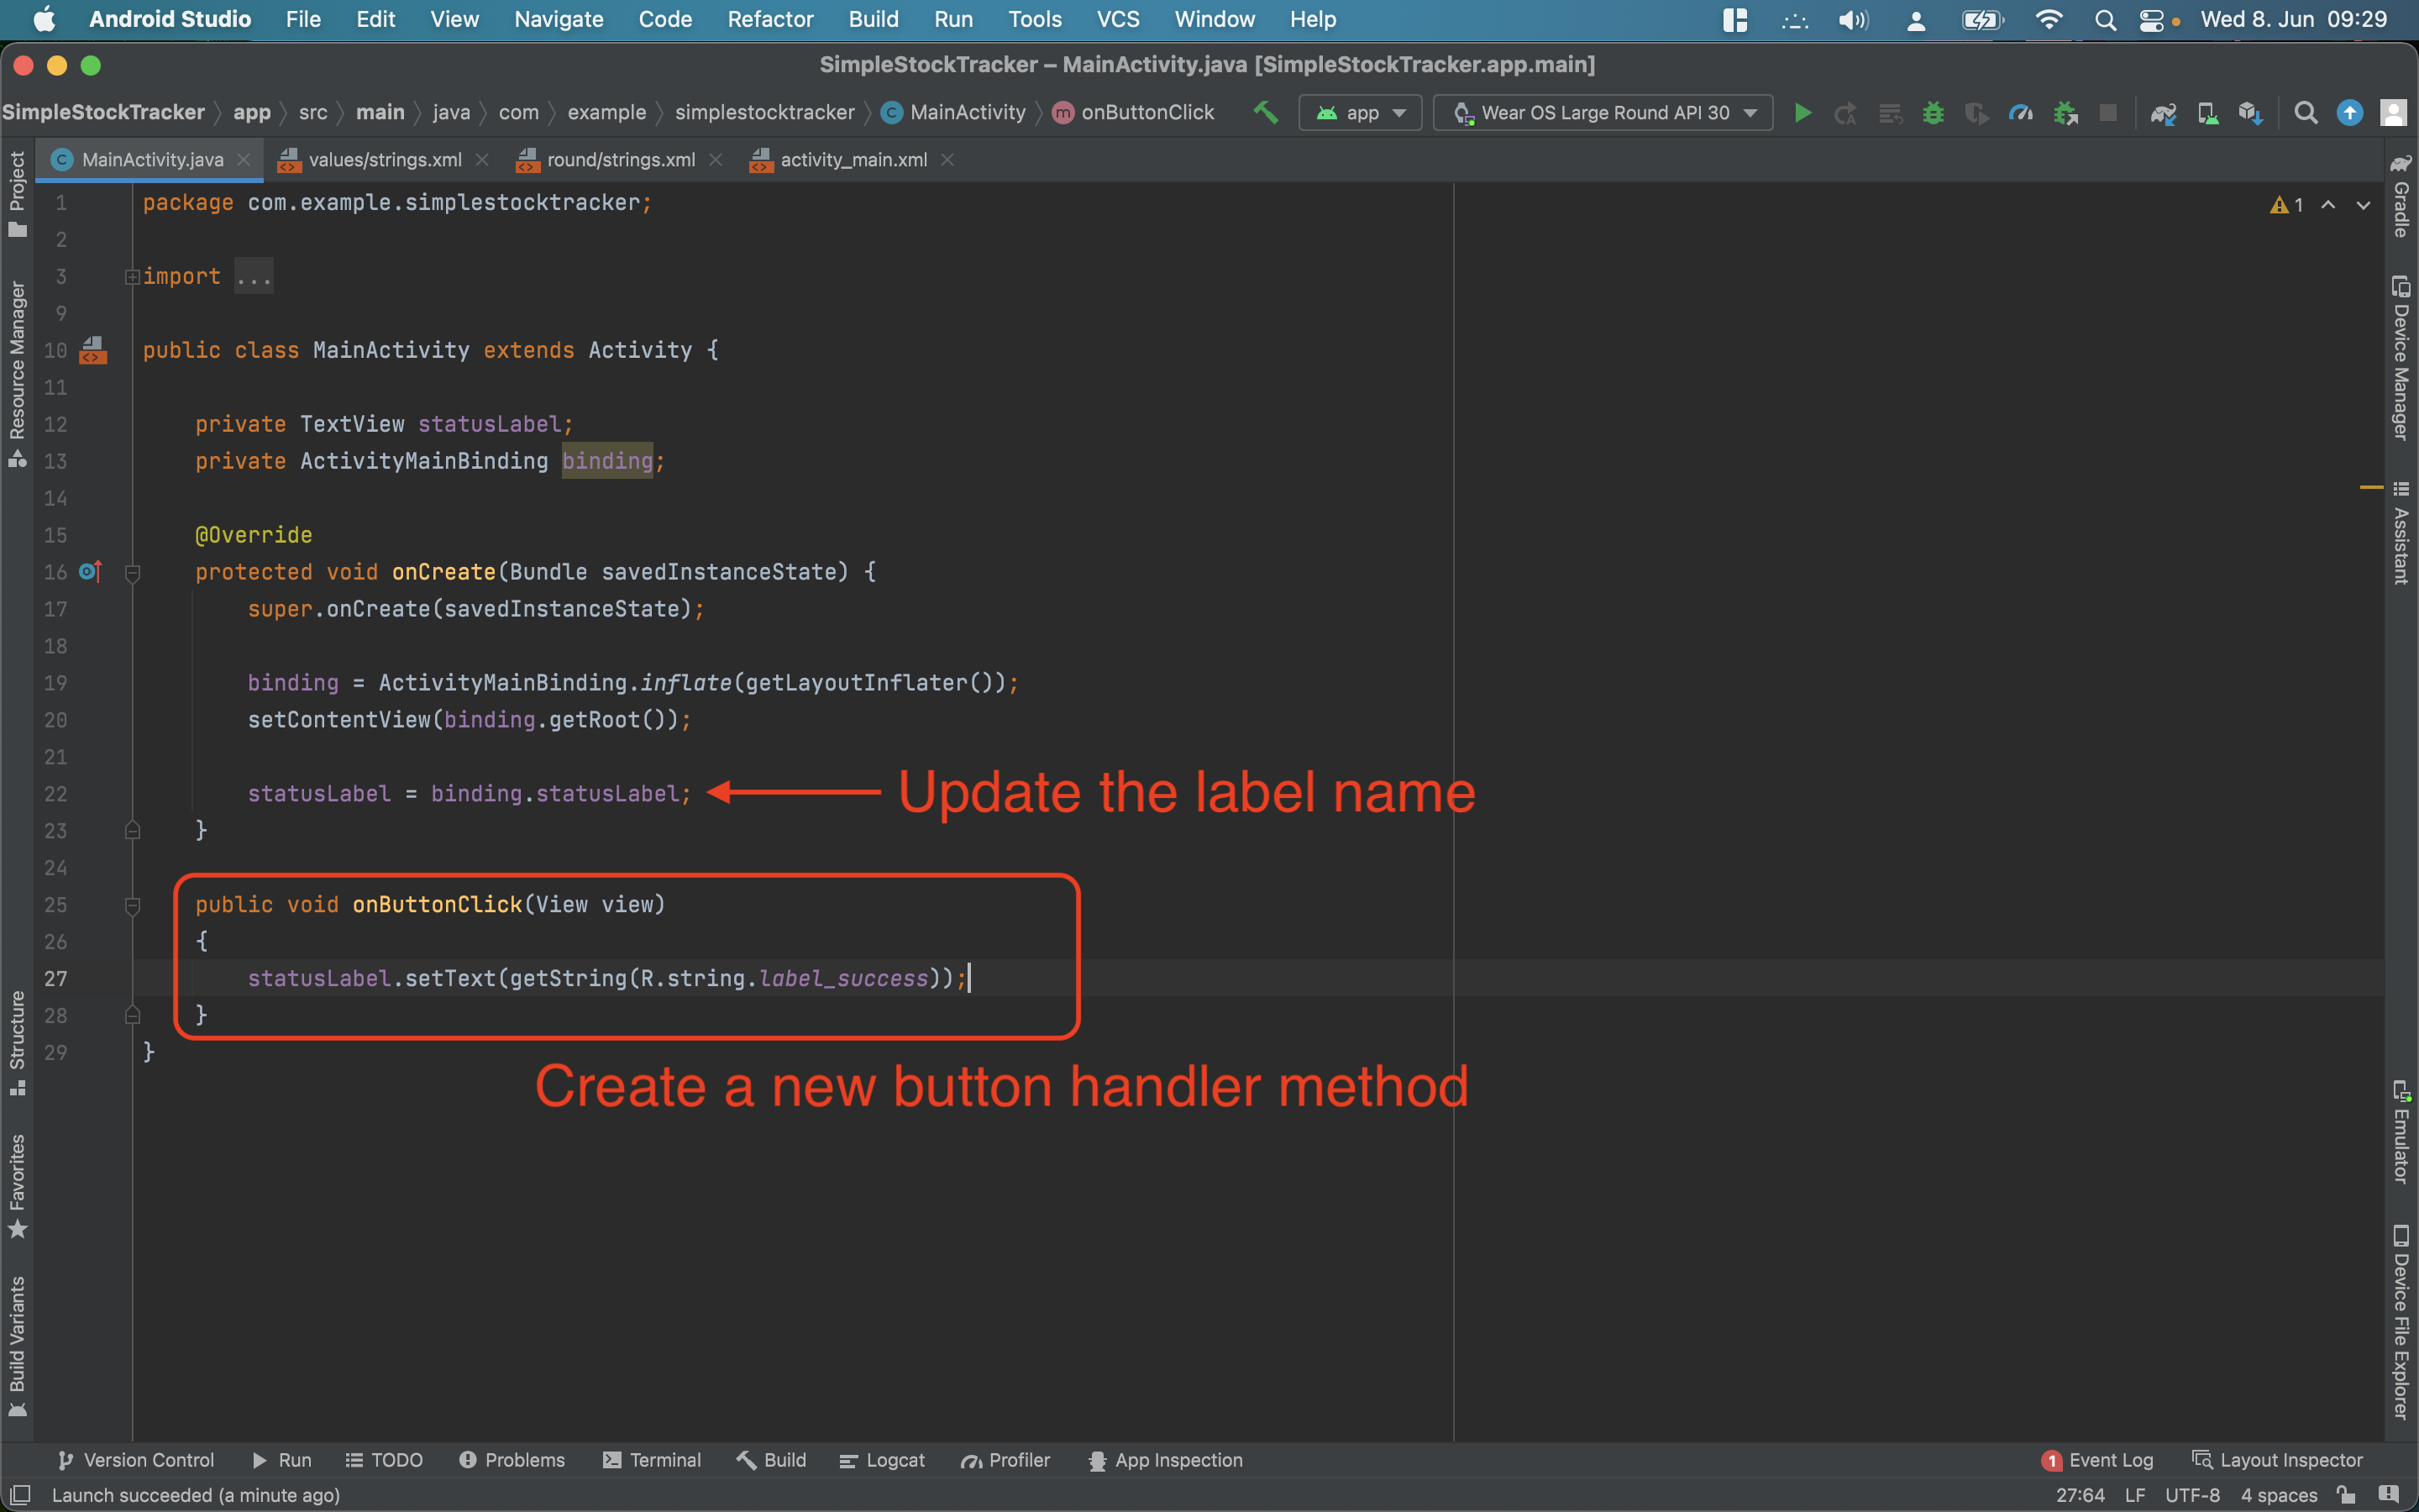Sync project with Gradle files icon
This screenshot has width=2419, height=1512.
pos(2163,113)
